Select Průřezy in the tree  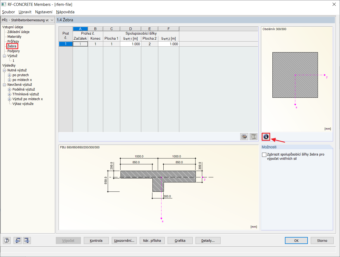click(13, 42)
